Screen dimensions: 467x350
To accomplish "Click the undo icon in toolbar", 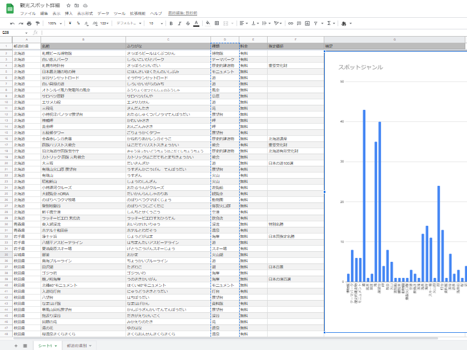I will point(12,23).
